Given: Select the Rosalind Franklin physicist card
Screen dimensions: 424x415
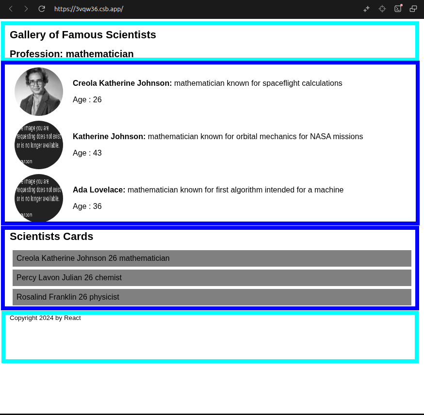Looking at the screenshot, I should 212,297.
